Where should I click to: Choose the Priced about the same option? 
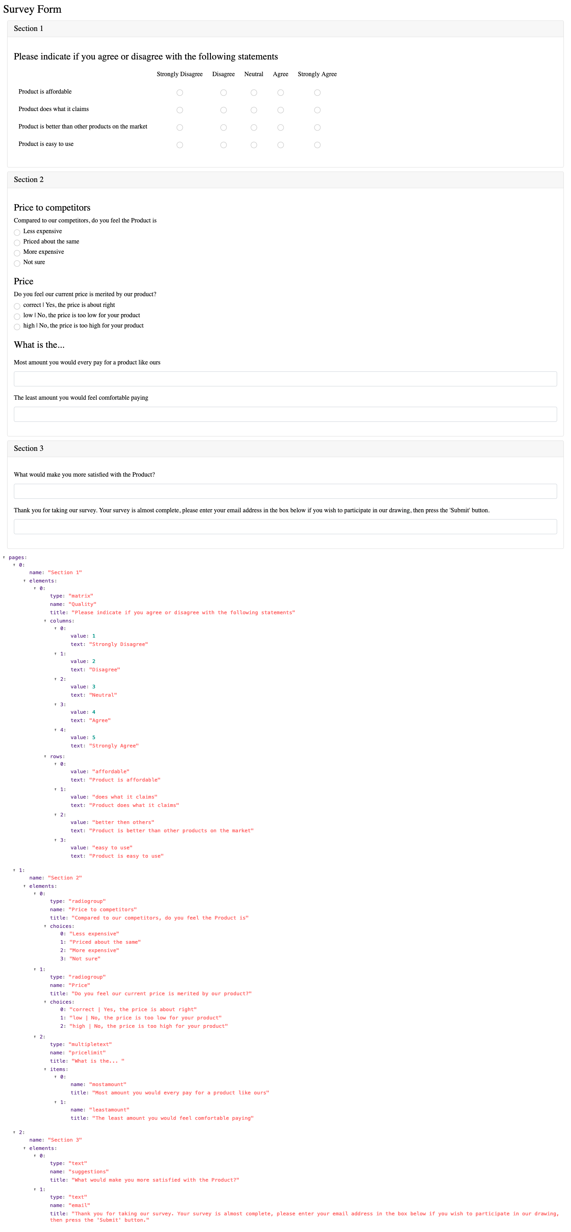coord(17,243)
